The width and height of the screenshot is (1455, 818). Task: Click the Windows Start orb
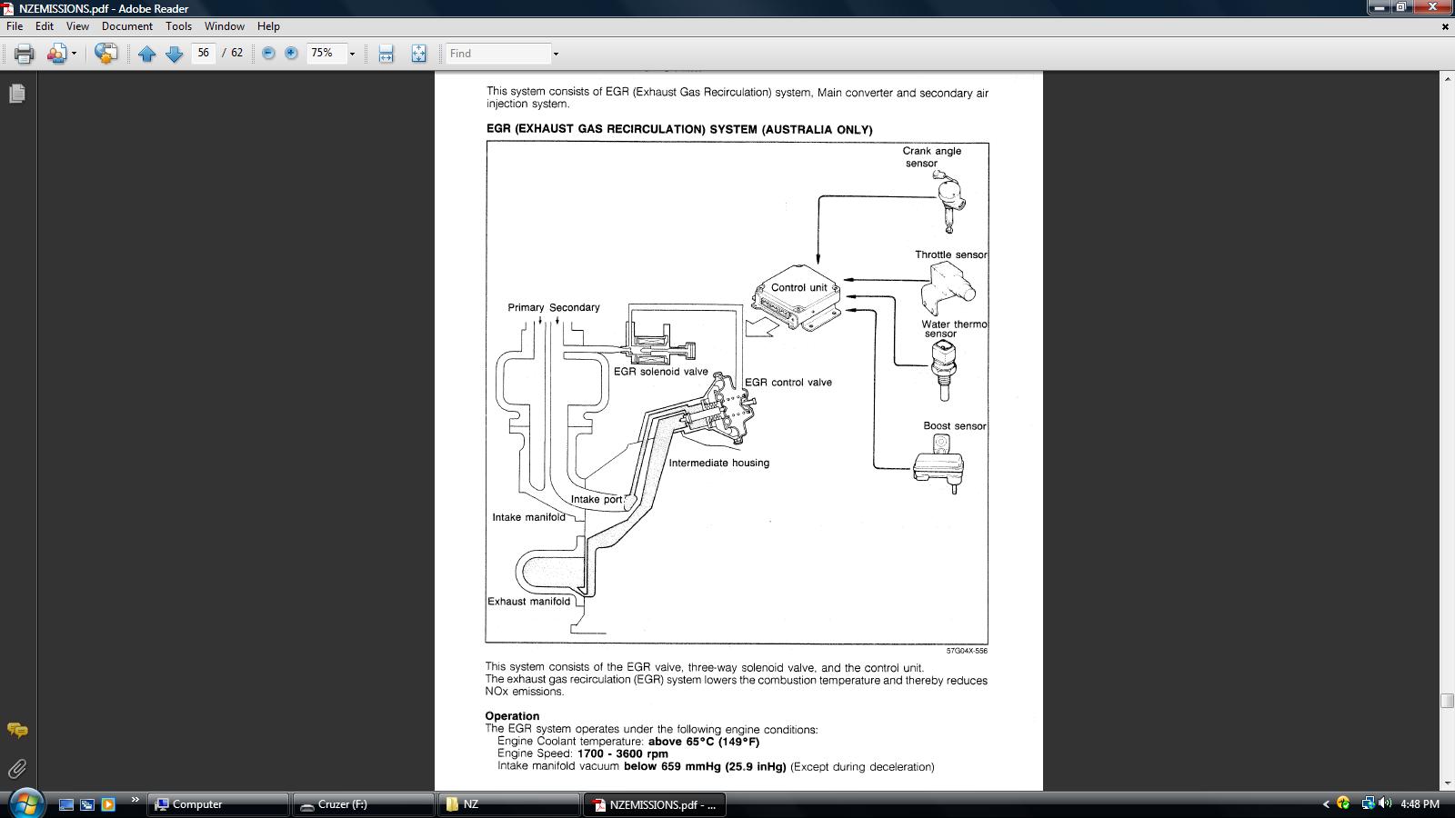(25, 803)
